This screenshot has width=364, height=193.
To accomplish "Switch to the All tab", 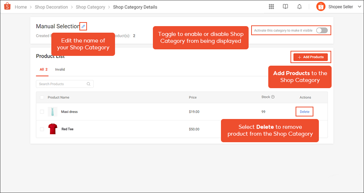I will tap(44, 69).
